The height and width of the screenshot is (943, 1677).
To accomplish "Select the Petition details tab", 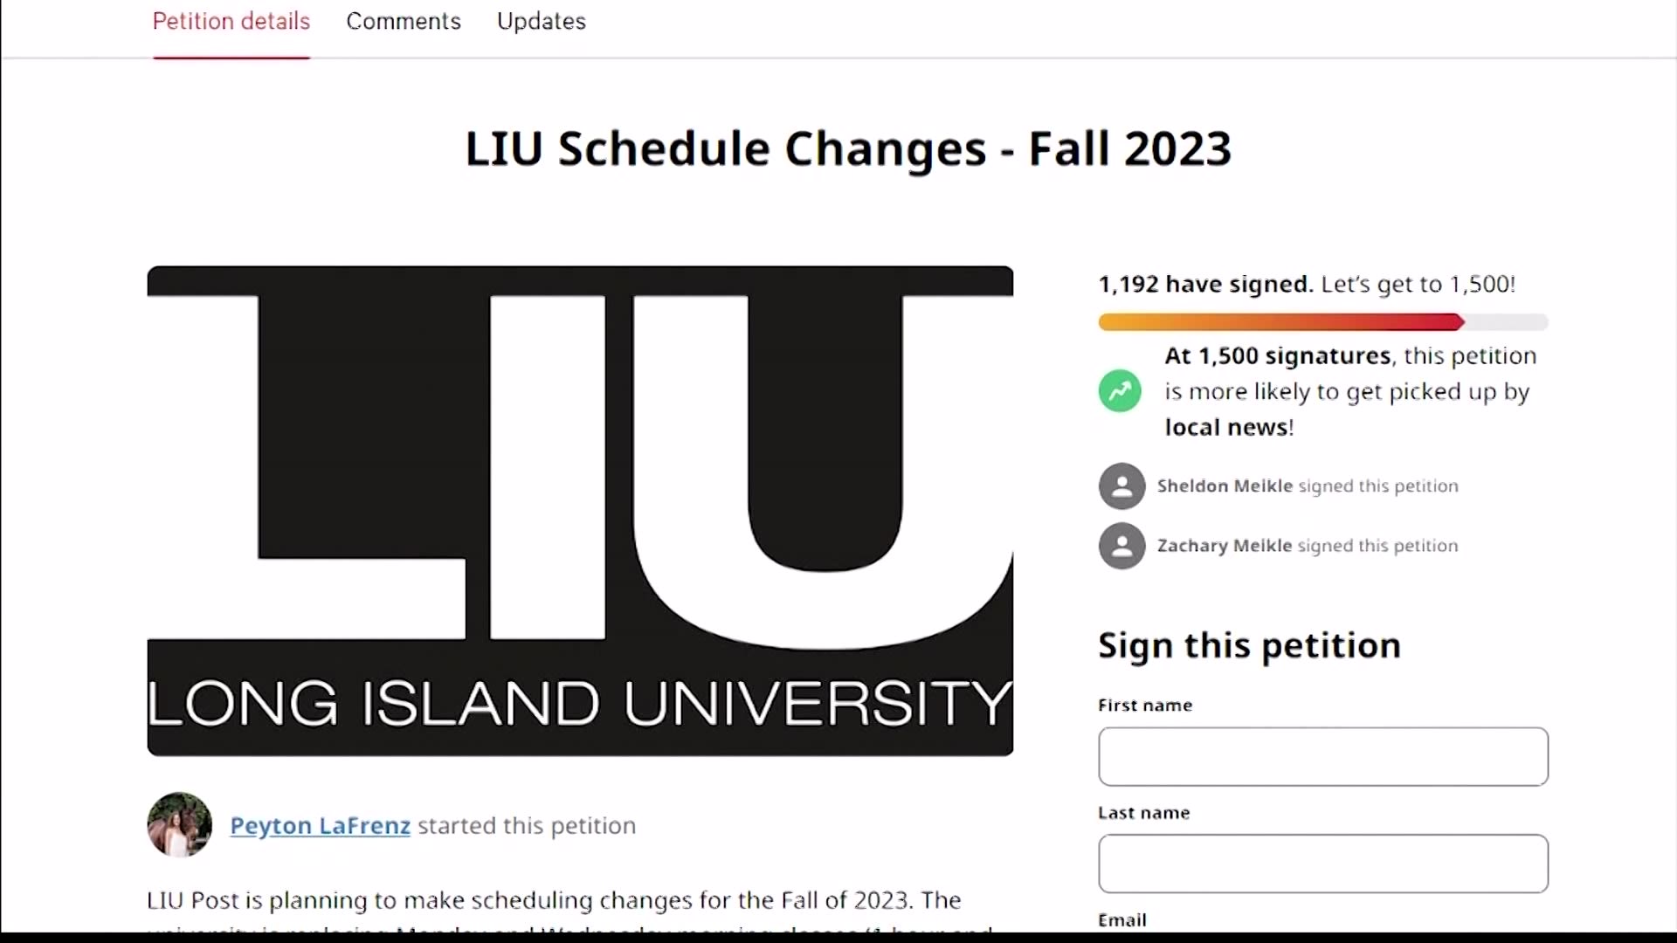I will (231, 21).
